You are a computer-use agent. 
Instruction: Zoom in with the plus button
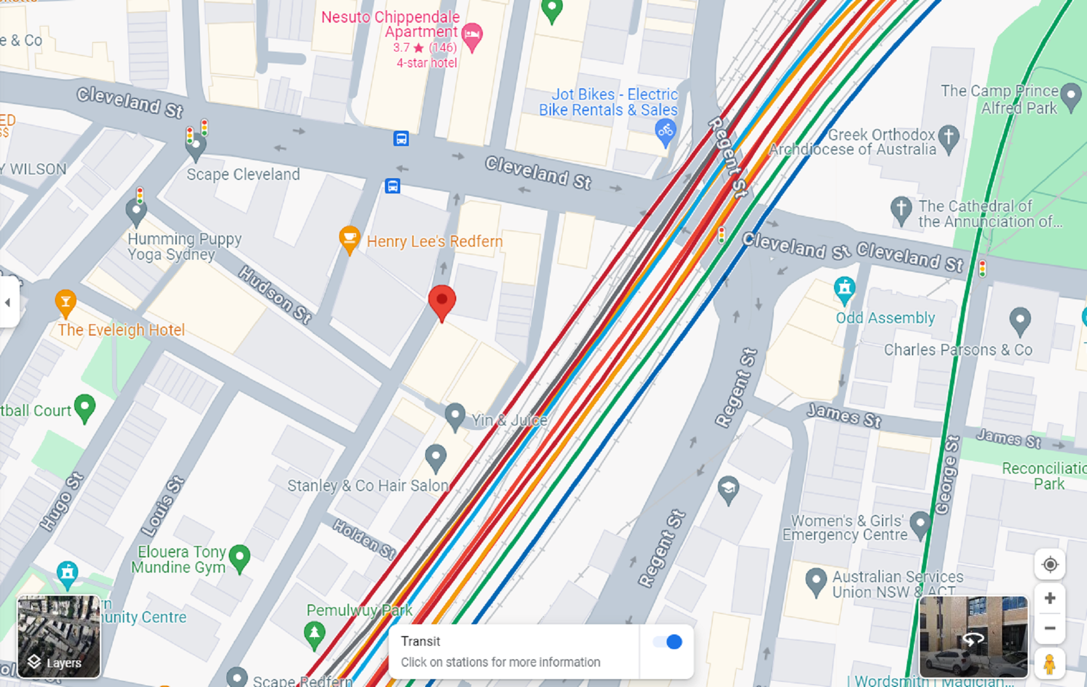[1050, 598]
